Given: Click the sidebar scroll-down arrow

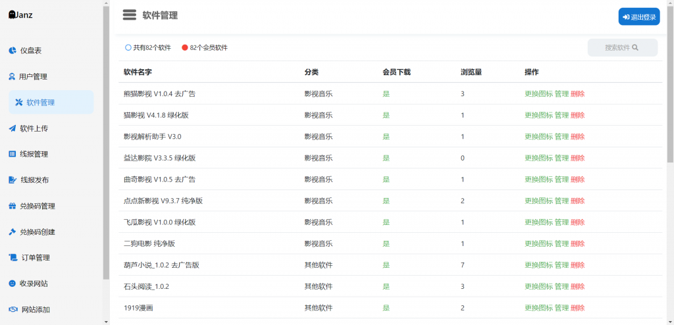Looking at the screenshot, I should coord(106,322).
